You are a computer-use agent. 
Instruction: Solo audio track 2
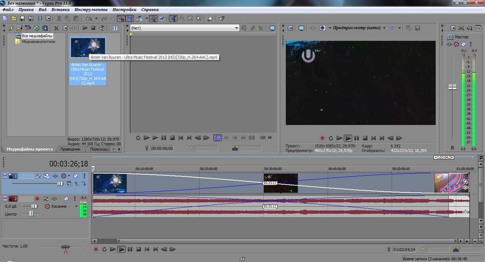coord(75,199)
